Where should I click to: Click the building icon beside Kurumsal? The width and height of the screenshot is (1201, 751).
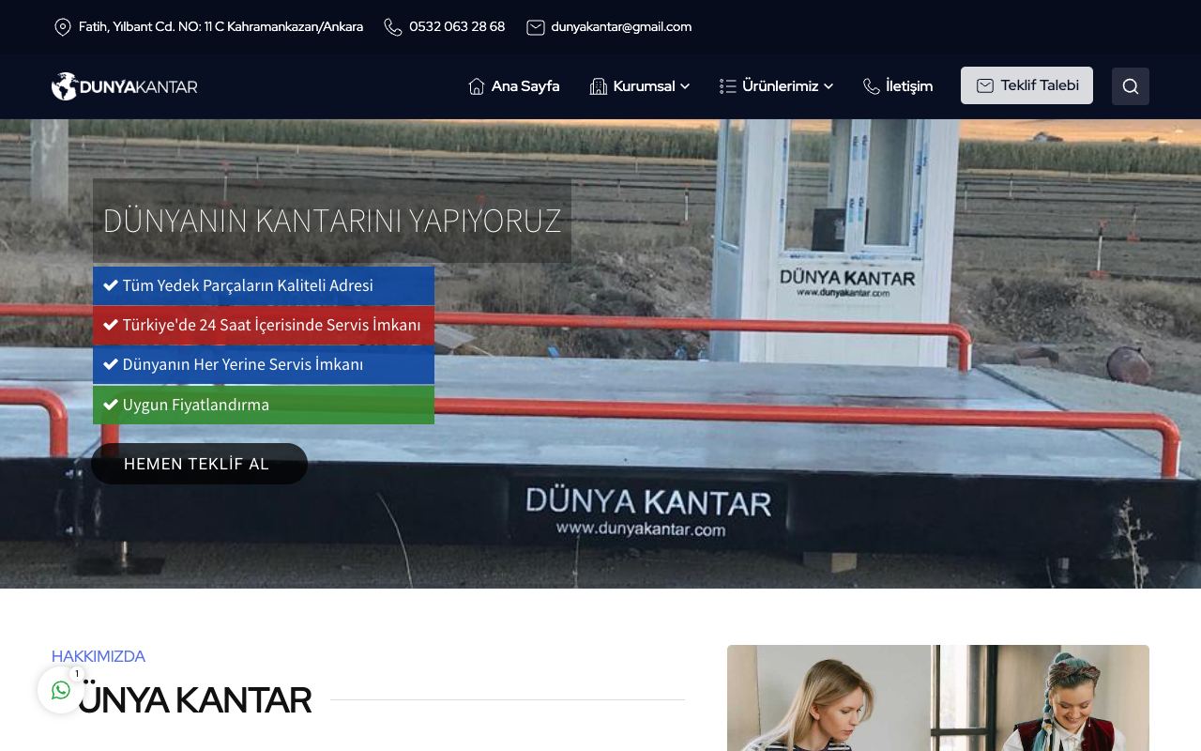(x=599, y=86)
